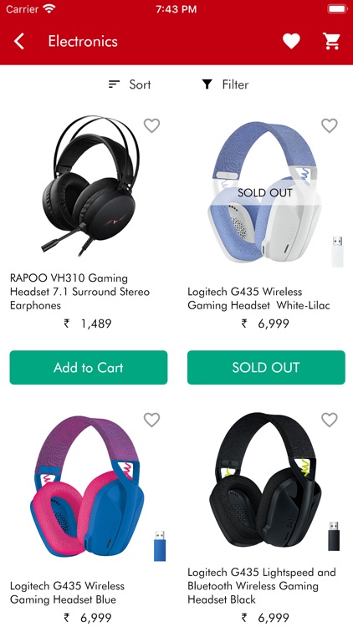This screenshot has width=353, height=627.
Task: View the black Logitech headset image
Action: tap(266, 482)
